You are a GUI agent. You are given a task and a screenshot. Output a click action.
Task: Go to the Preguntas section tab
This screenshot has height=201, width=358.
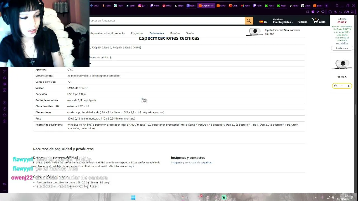tap(137, 33)
